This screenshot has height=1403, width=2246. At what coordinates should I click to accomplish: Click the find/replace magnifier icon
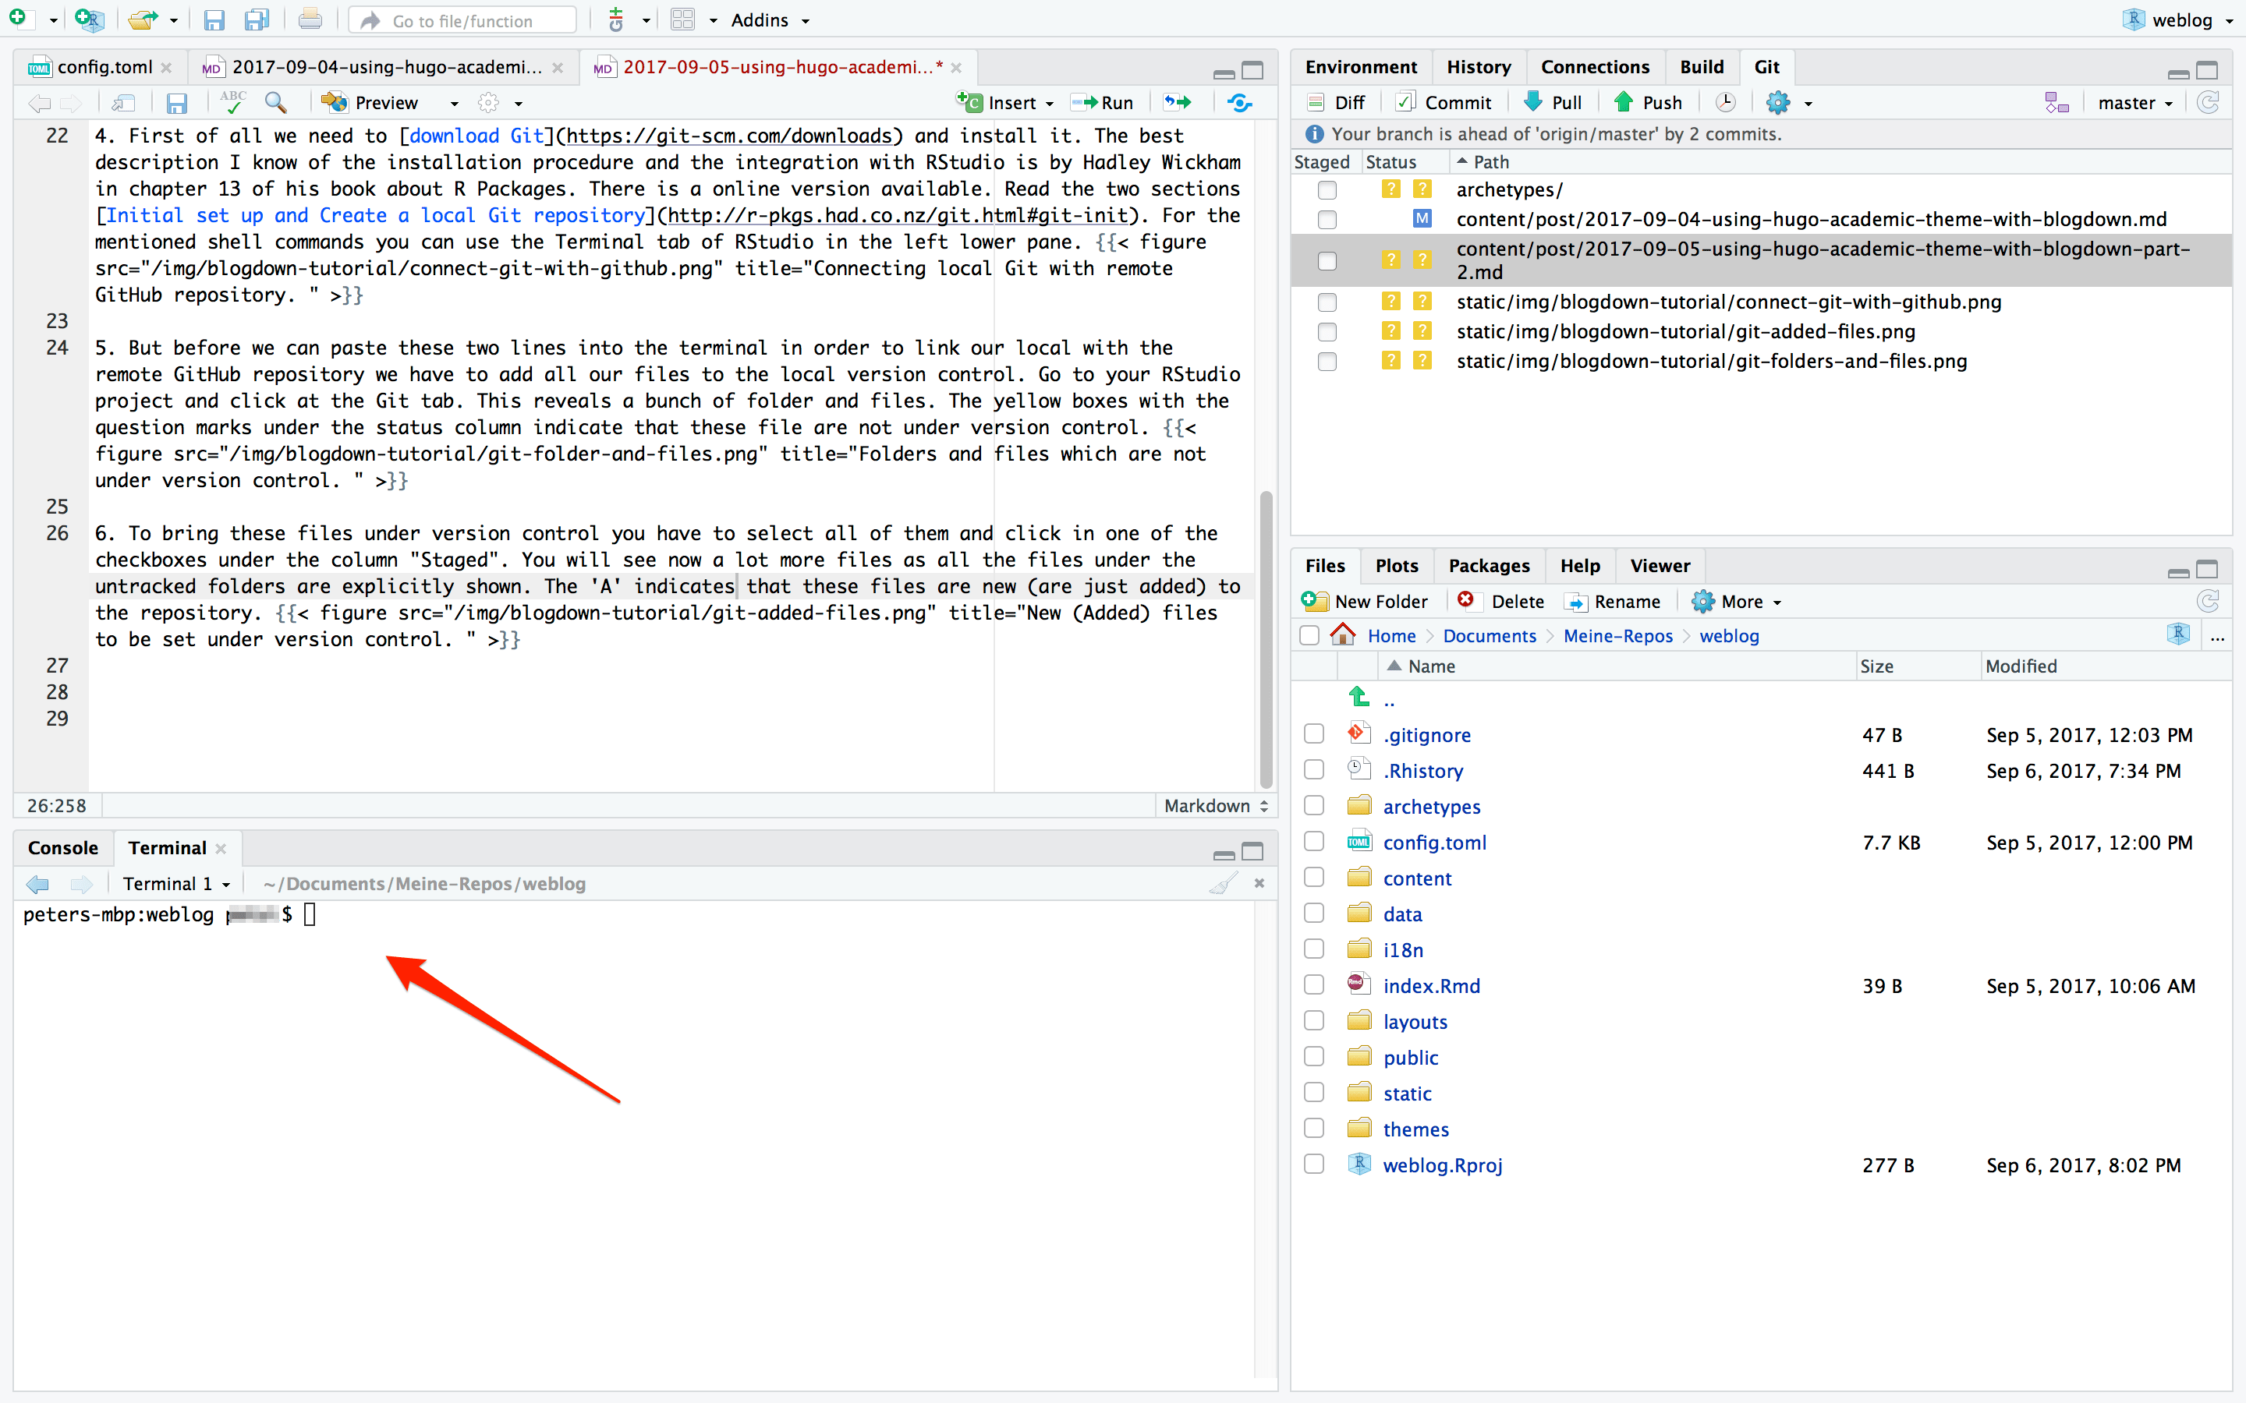coord(275,102)
